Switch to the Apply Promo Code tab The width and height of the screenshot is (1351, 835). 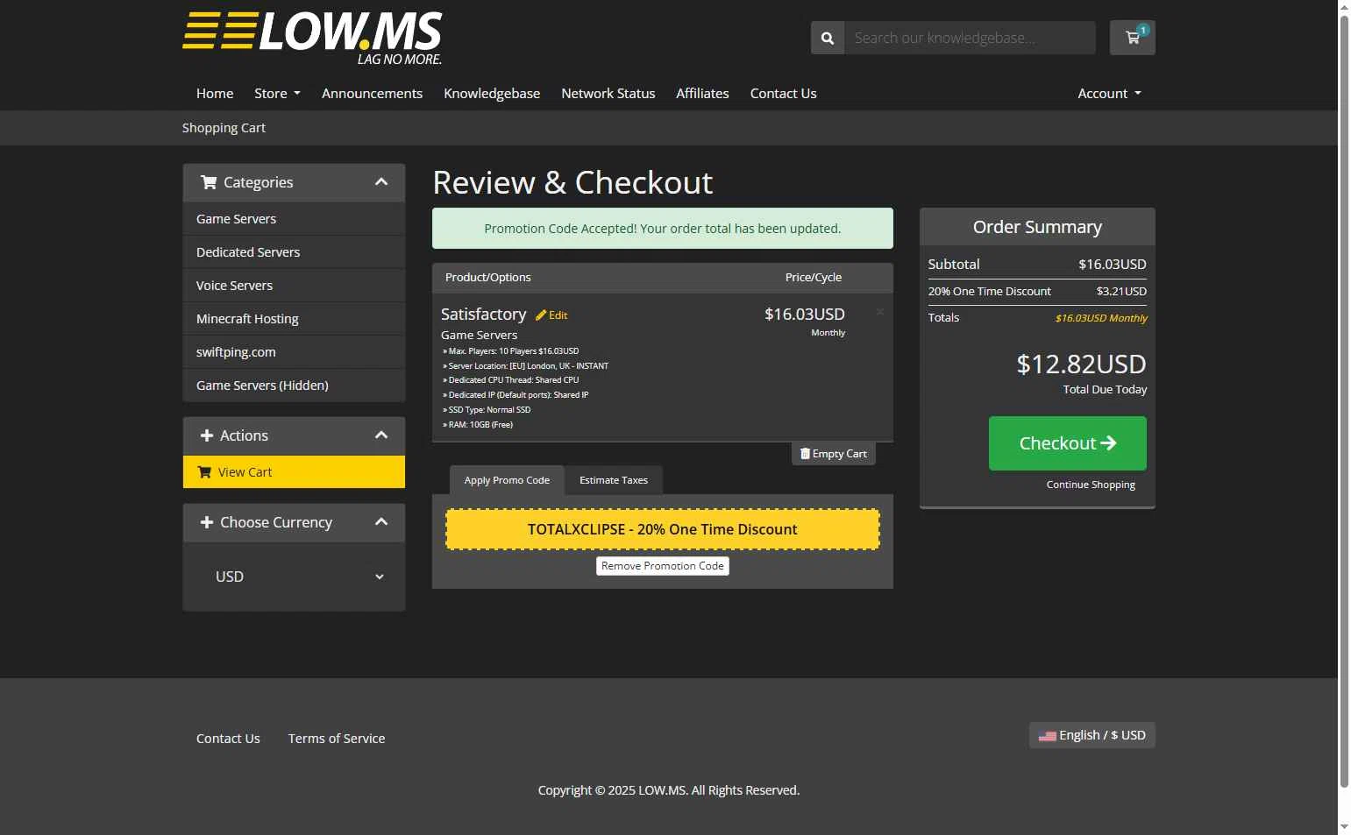pyautogui.click(x=507, y=480)
